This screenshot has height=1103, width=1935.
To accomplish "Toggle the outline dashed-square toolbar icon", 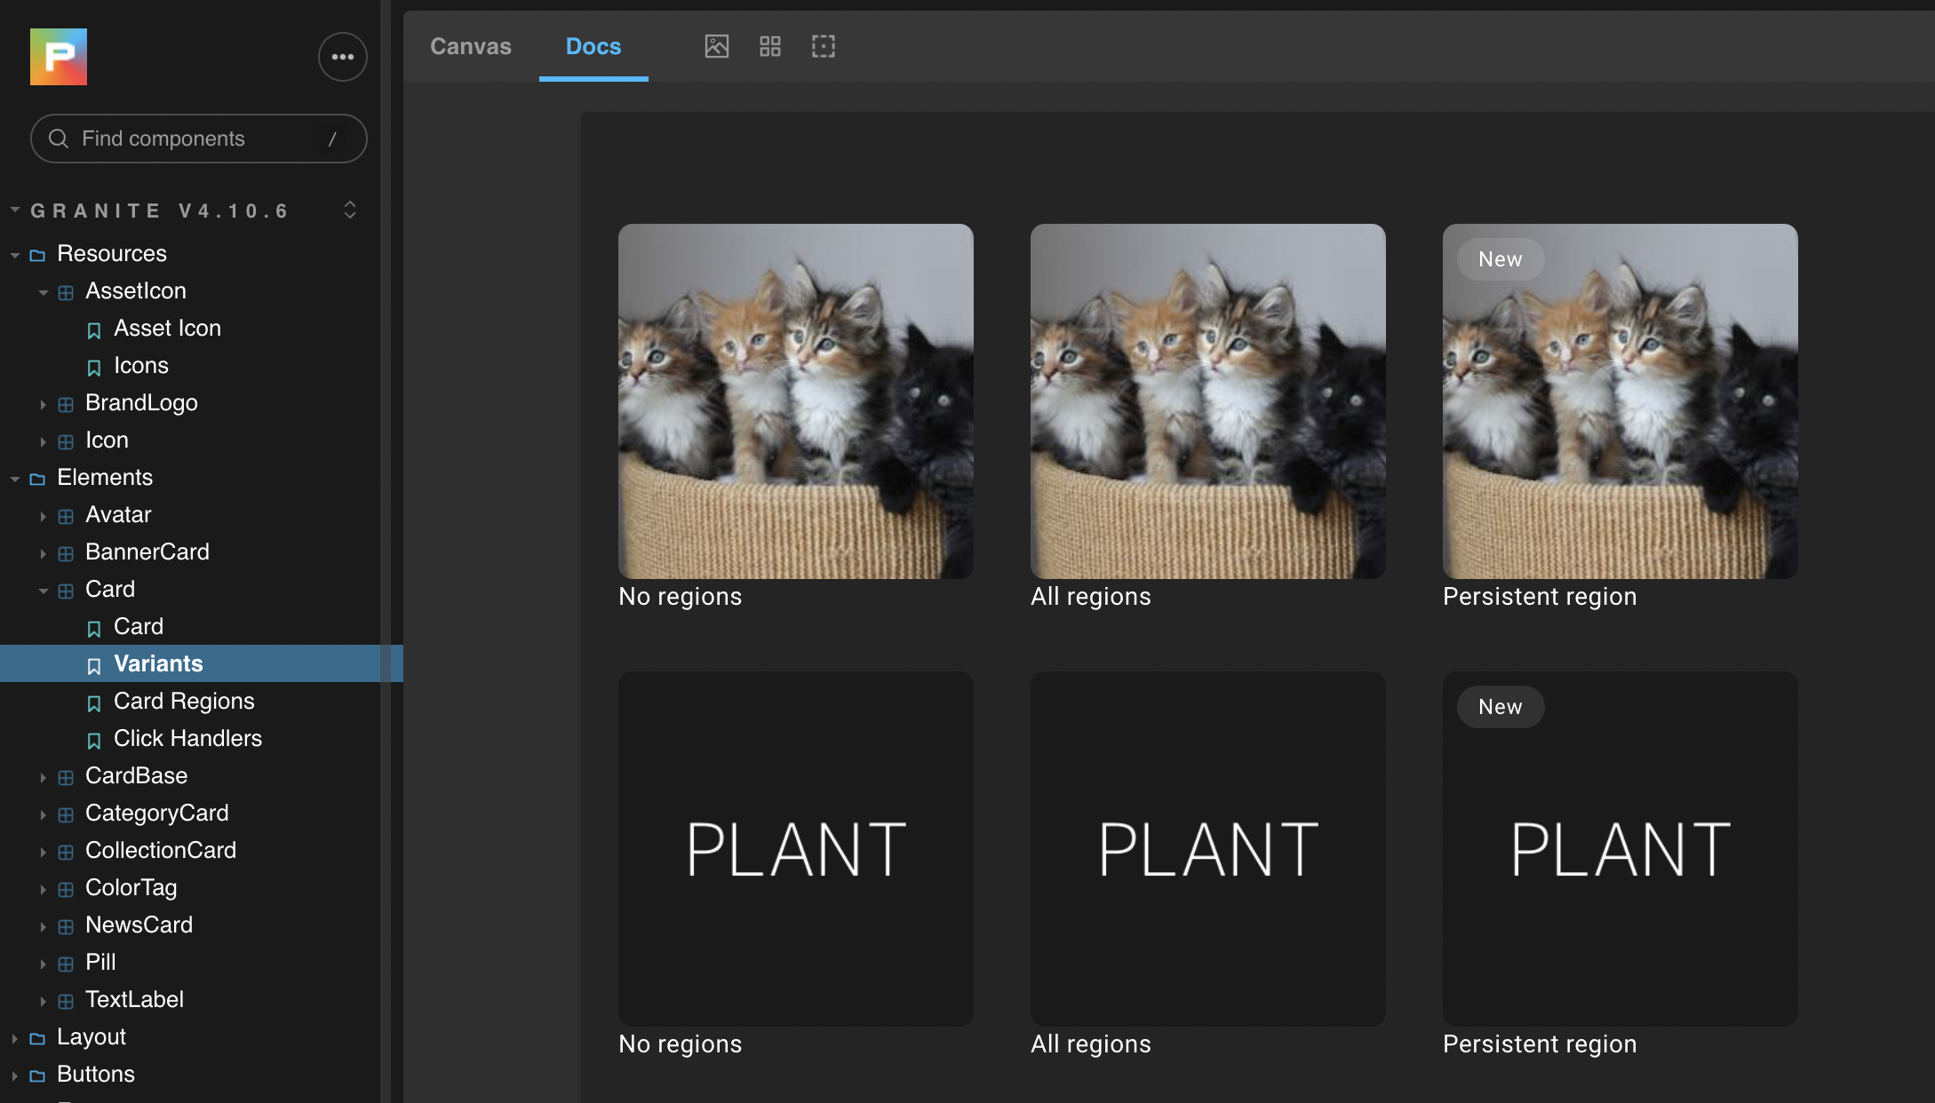I will [x=824, y=46].
